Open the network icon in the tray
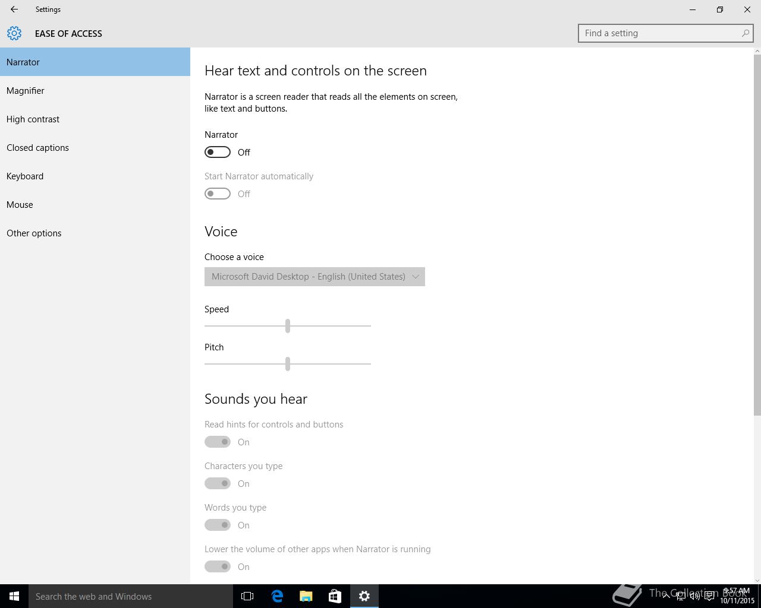 (680, 596)
